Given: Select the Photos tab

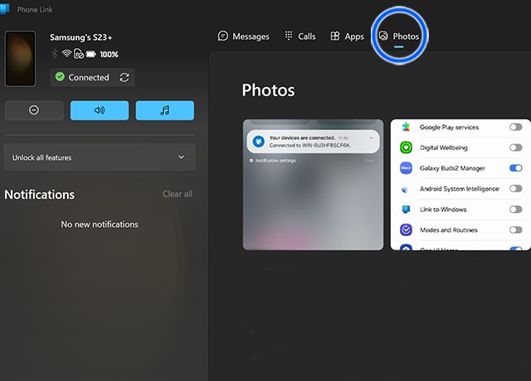Looking at the screenshot, I should pos(399,36).
